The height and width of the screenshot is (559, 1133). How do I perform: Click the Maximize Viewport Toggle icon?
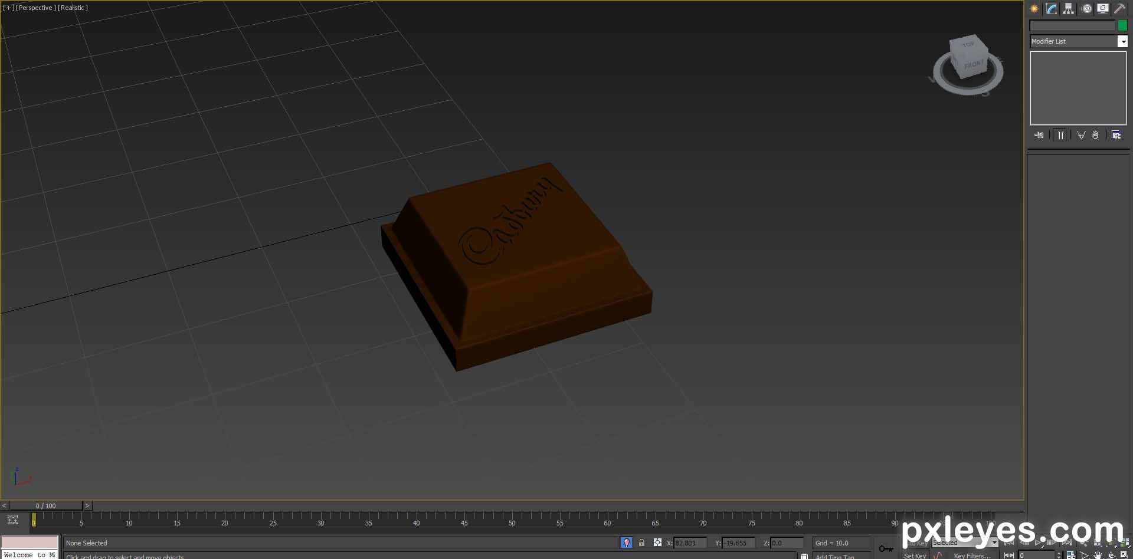click(1124, 555)
